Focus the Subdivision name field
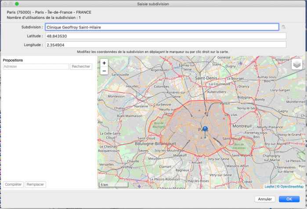Screen dimensions: 307x209 pyautogui.click(x=162, y=27)
